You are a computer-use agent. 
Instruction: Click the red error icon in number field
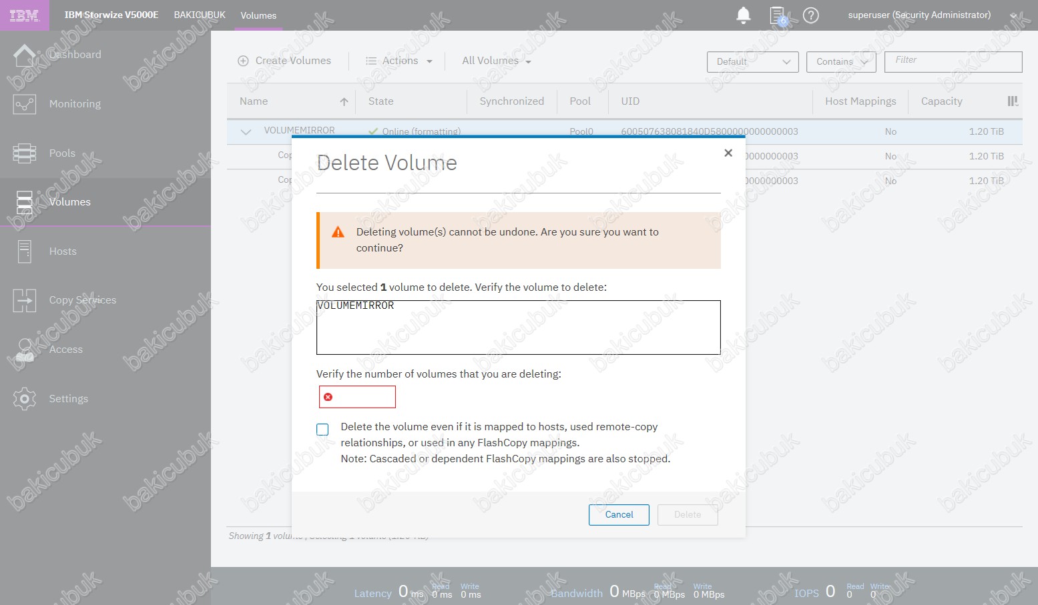(328, 397)
